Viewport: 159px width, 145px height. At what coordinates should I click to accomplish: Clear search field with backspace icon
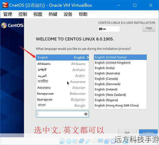click(x=86, y=114)
